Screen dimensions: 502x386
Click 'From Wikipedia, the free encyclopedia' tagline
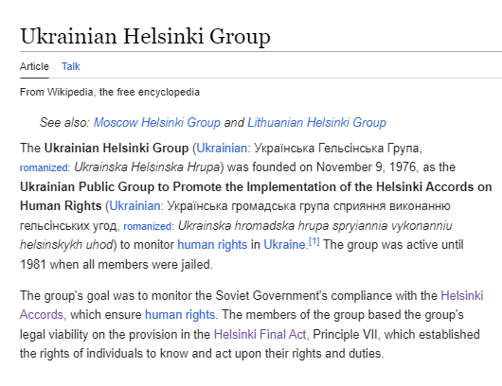click(x=110, y=92)
